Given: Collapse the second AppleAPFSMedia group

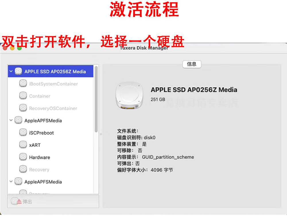Looking at the screenshot, I should [x=11, y=182].
